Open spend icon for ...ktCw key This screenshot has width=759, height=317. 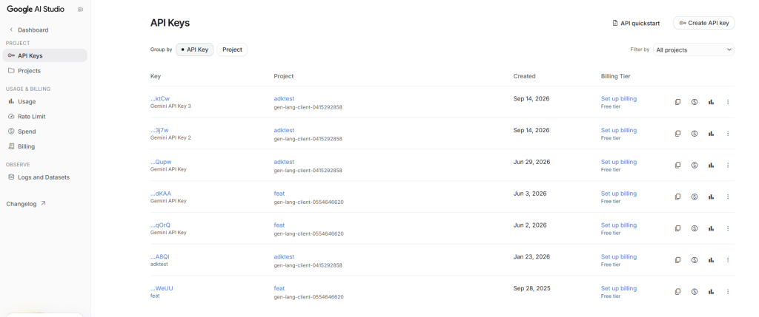coord(694,102)
